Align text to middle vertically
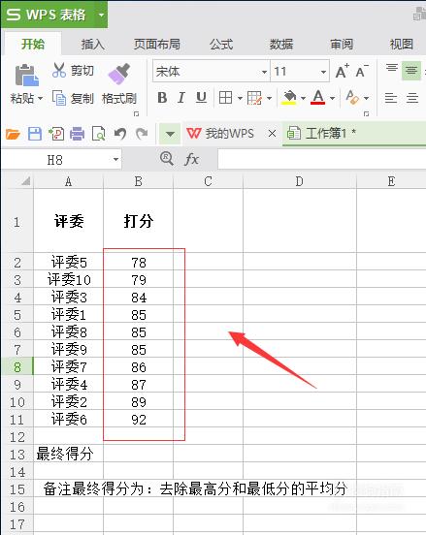Viewport: 426px width, 535px height. point(411,71)
